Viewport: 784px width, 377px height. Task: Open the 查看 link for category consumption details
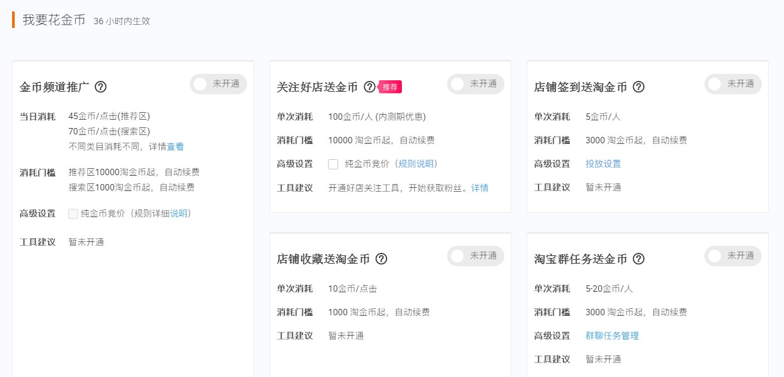coord(176,145)
